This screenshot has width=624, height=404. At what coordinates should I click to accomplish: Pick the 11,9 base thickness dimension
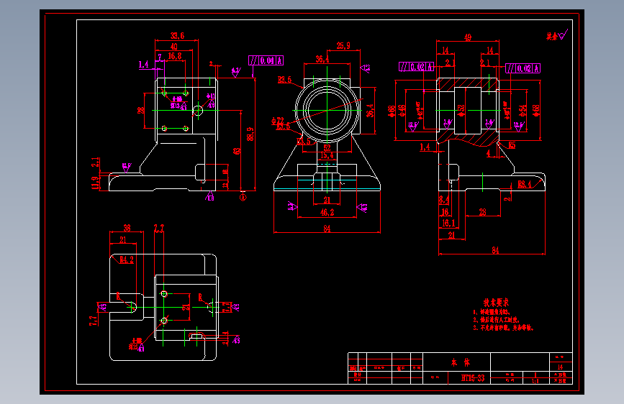point(95,183)
